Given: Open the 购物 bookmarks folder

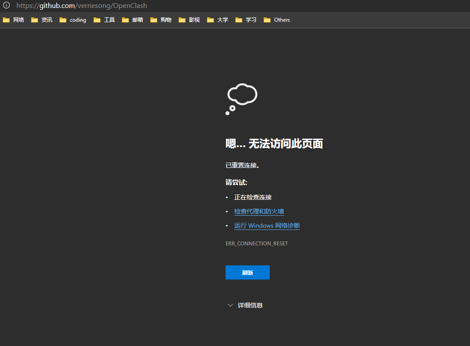Looking at the screenshot, I should (x=166, y=19).
